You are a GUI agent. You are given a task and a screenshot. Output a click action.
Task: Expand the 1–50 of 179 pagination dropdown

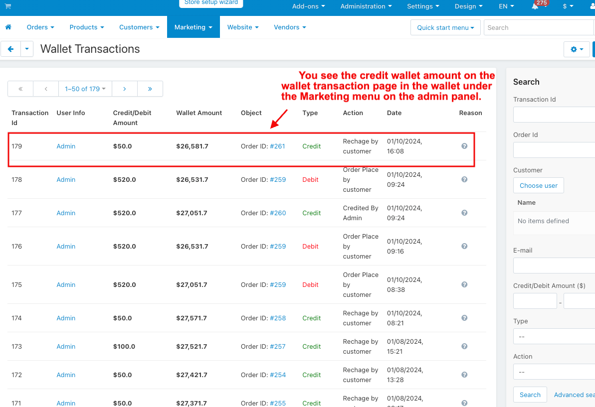click(x=85, y=89)
